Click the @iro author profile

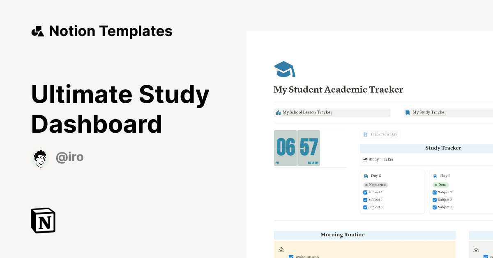pyautogui.click(x=58, y=157)
